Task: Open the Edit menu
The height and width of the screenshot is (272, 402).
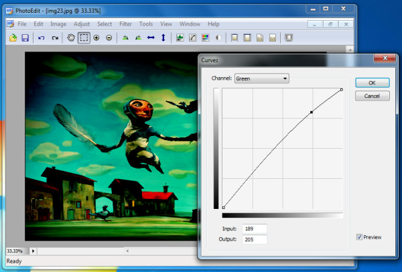Action: coord(38,24)
